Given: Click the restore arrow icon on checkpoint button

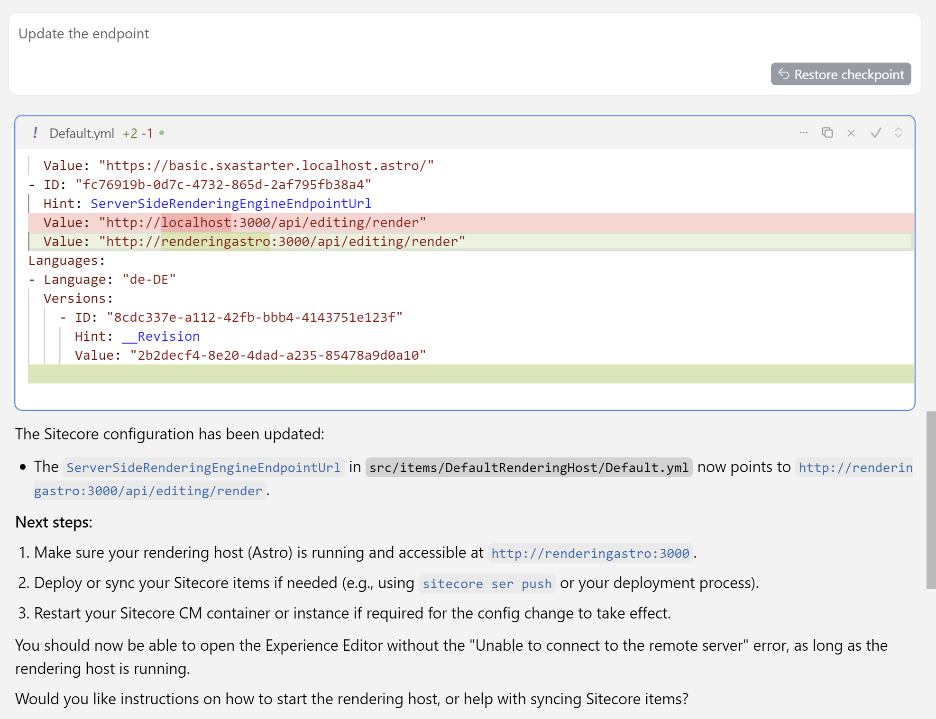Looking at the screenshot, I should tap(784, 74).
